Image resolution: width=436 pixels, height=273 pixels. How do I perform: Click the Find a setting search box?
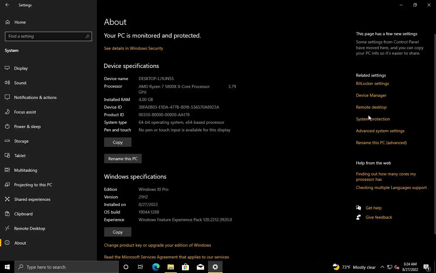(48, 36)
